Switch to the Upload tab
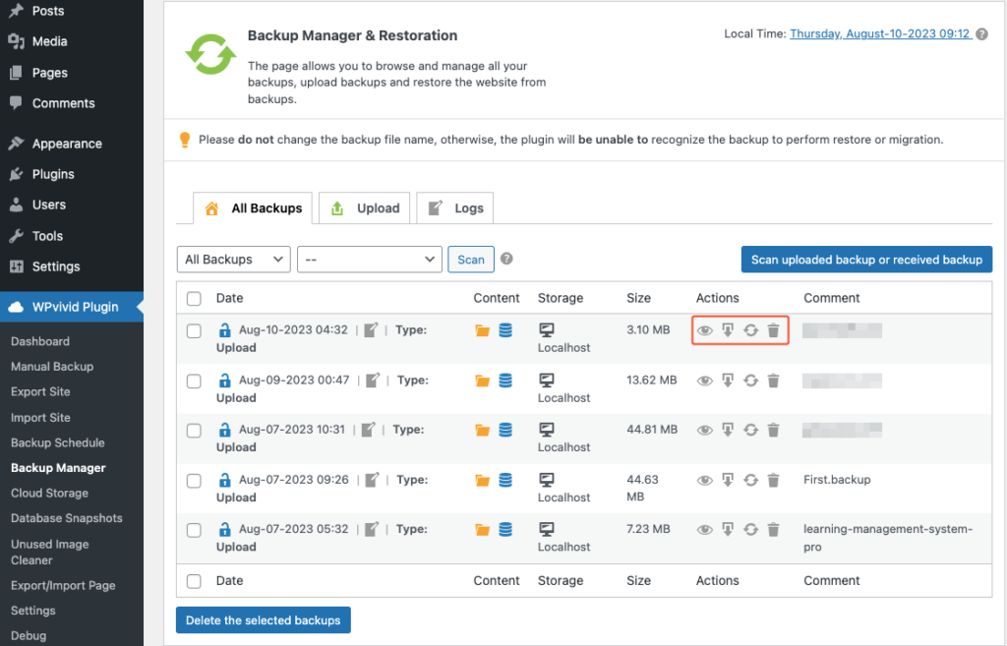The width and height of the screenshot is (1007, 646). point(364,207)
